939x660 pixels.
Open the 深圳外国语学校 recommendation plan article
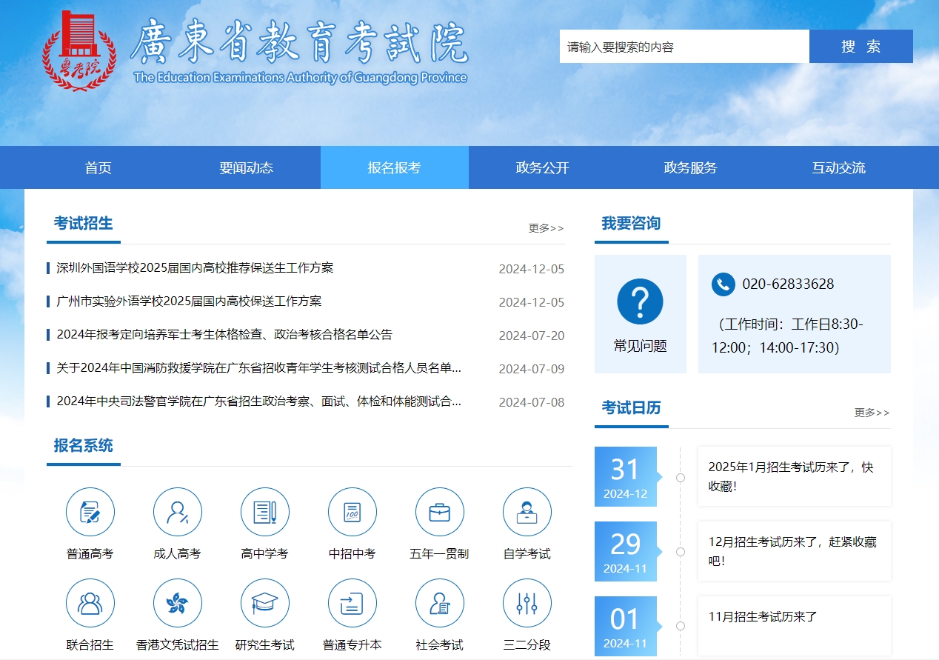(193, 268)
